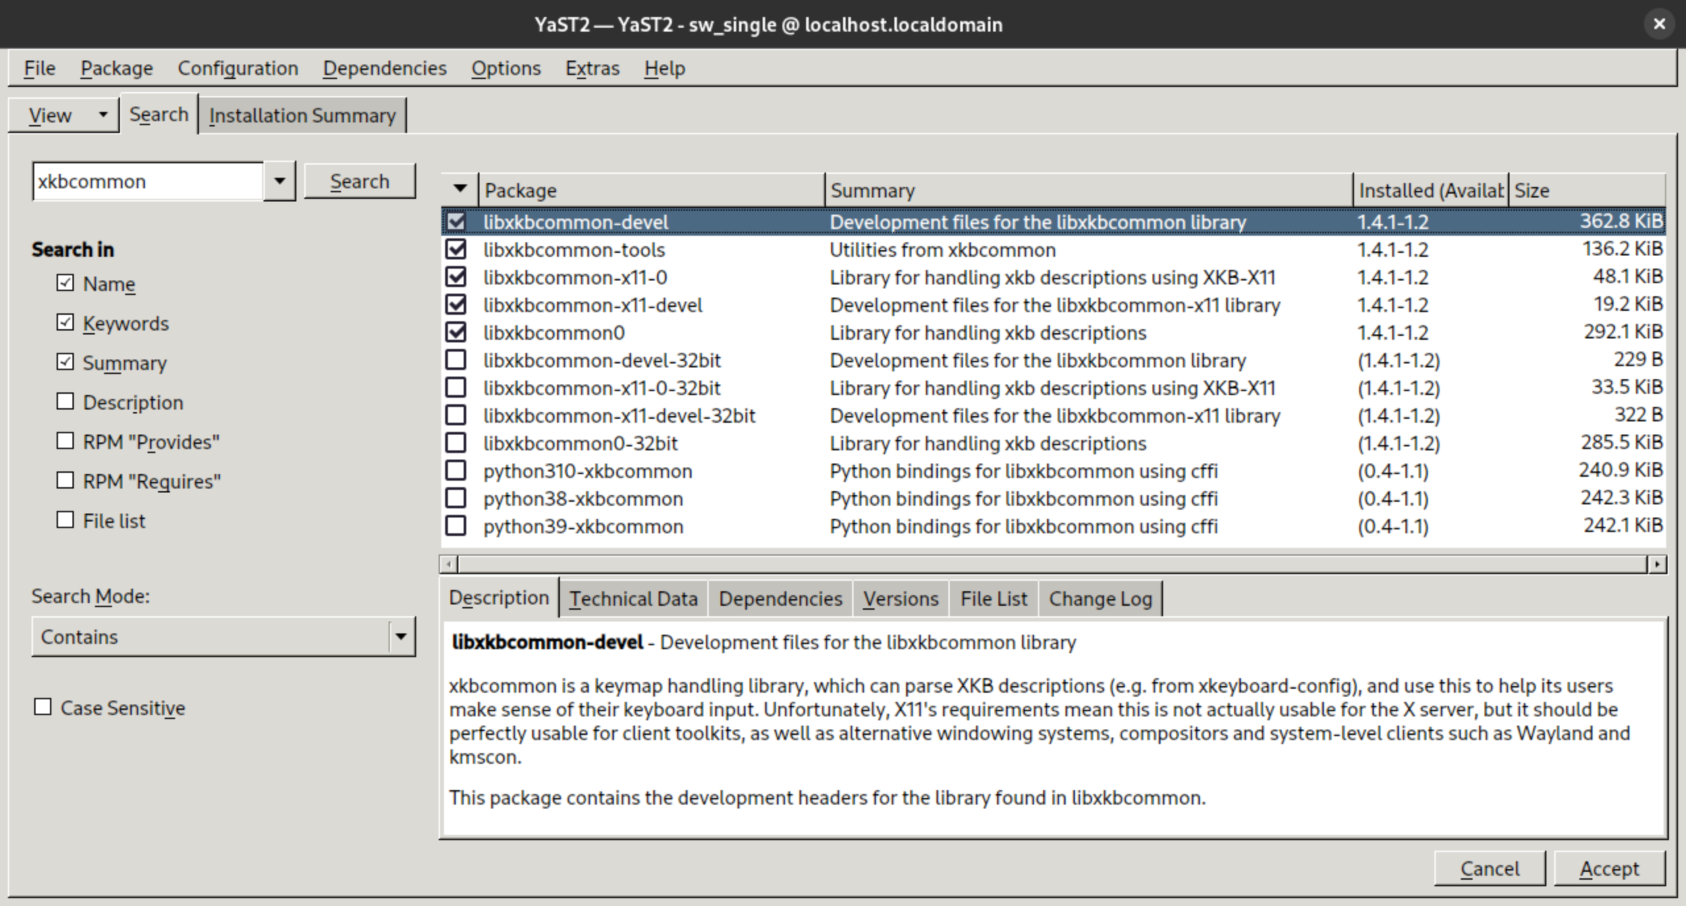Viewport: 1686px width, 906px height.
Task: Enable the Case Sensitive option
Action: point(43,707)
